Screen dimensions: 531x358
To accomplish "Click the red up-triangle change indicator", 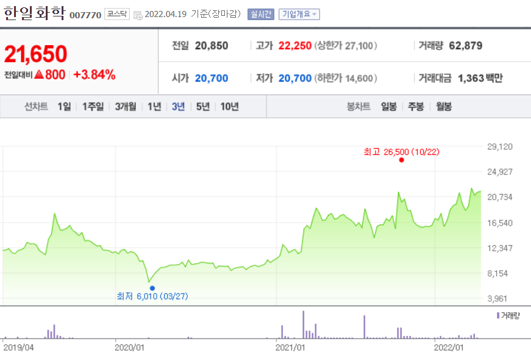I will coord(39,74).
